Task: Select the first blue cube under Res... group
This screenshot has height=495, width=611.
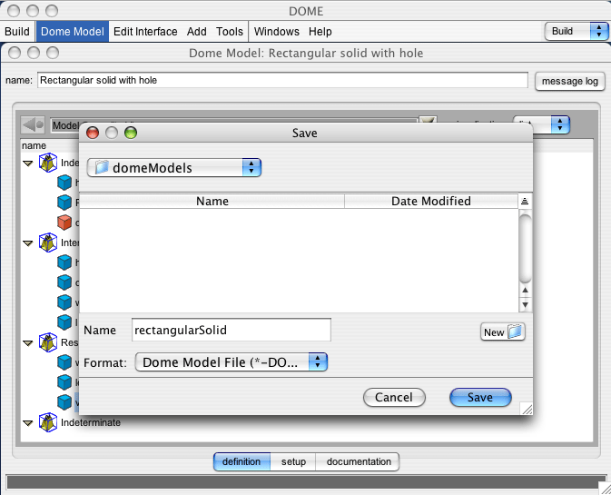Action: point(64,362)
